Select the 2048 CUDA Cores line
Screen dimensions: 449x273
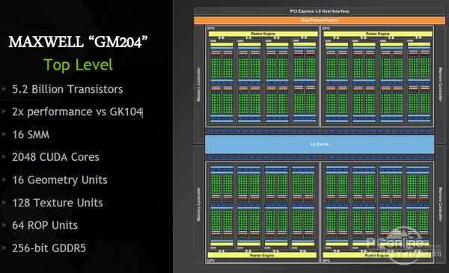click(x=55, y=157)
